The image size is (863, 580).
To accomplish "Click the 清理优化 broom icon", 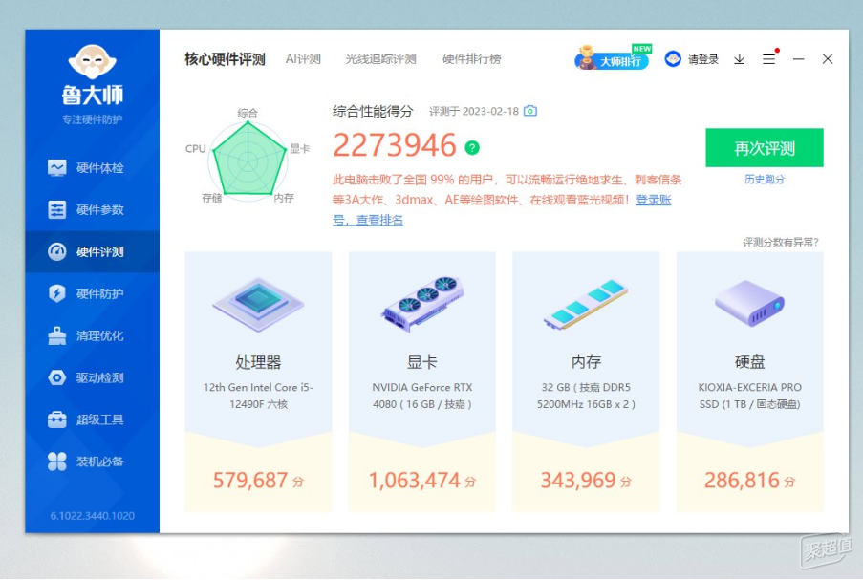I will pos(56,335).
